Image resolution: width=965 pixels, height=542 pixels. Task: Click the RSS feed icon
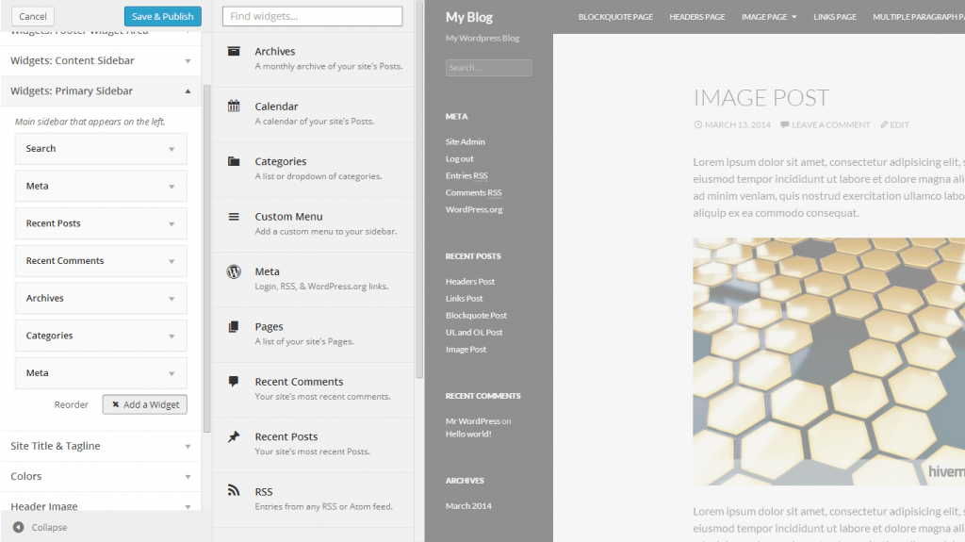pyautogui.click(x=234, y=491)
